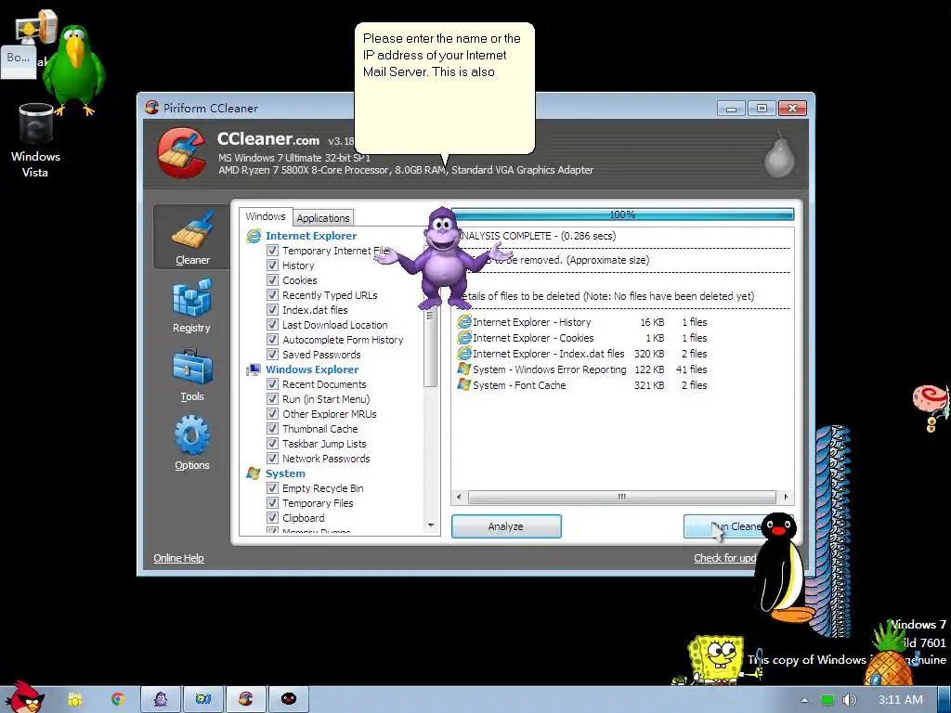This screenshot has height=713, width=951.
Task: Toggle Recently Typed URLs checkbox
Action: (x=272, y=294)
